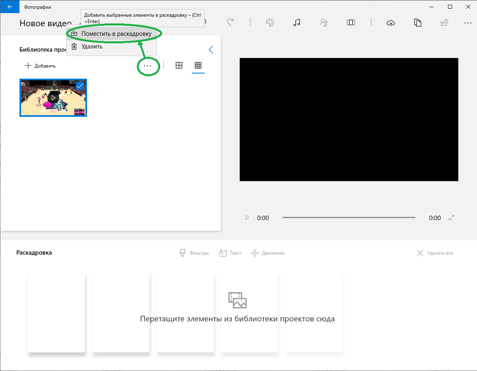Change aspect ratio via the frame icon

pyautogui.click(x=351, y=23)
